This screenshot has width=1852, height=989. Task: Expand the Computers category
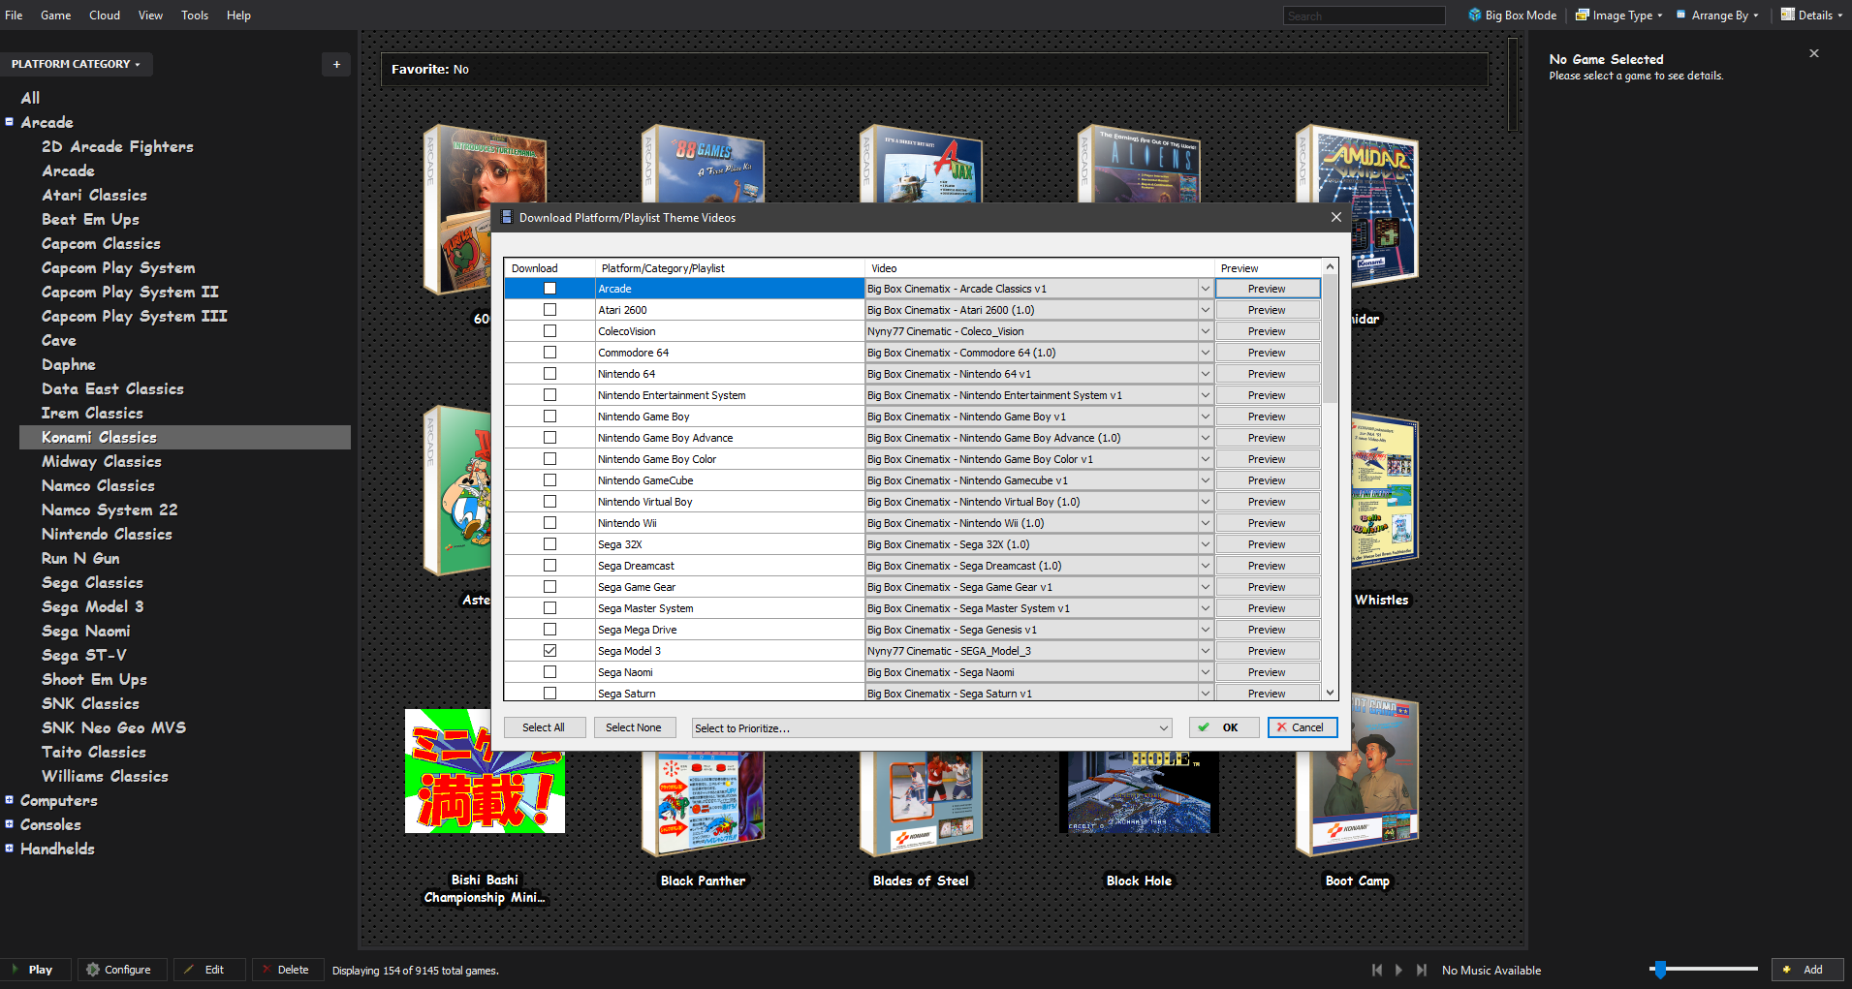10,800
